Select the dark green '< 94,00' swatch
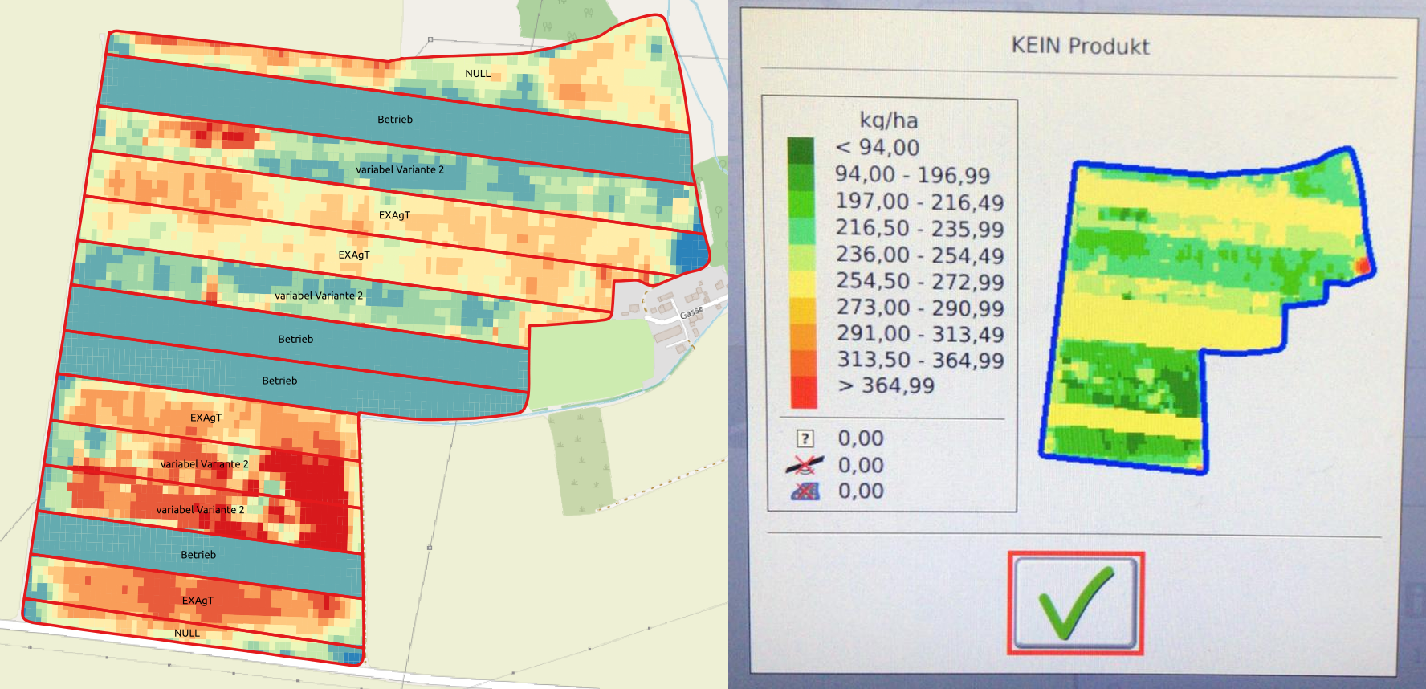The width and height of the screenshot is (1426, 689). pyautogui.click(x=801, y=150)
